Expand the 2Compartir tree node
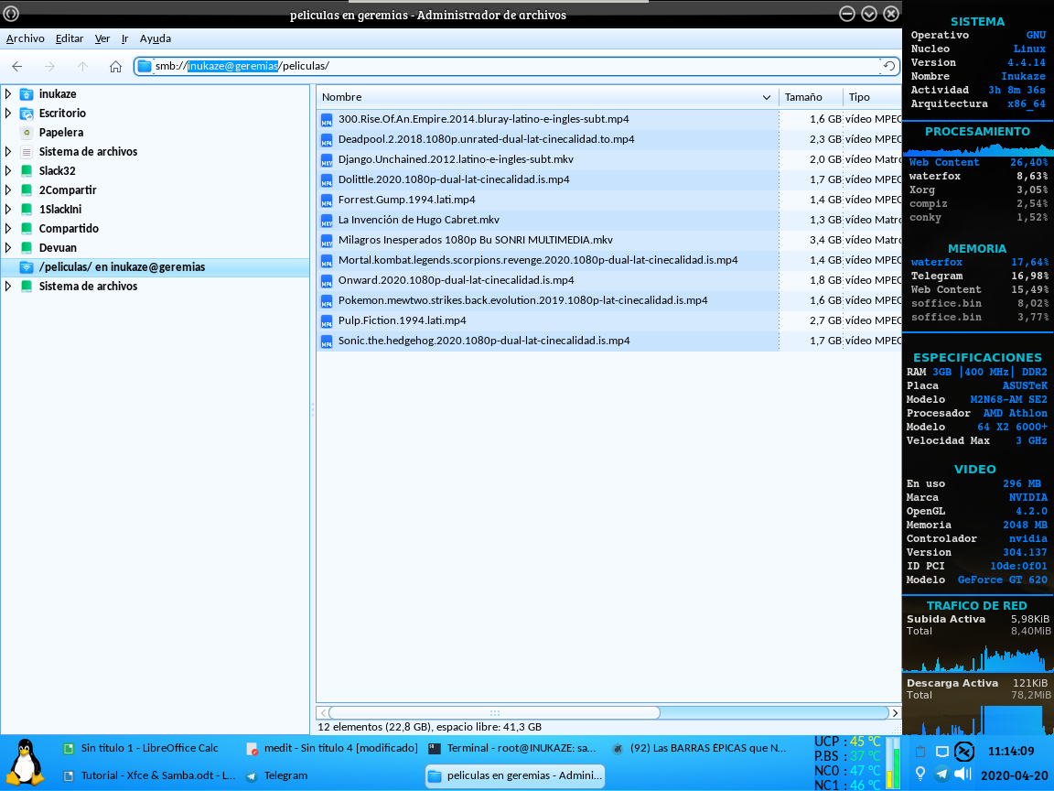 [x=9, y=190]
